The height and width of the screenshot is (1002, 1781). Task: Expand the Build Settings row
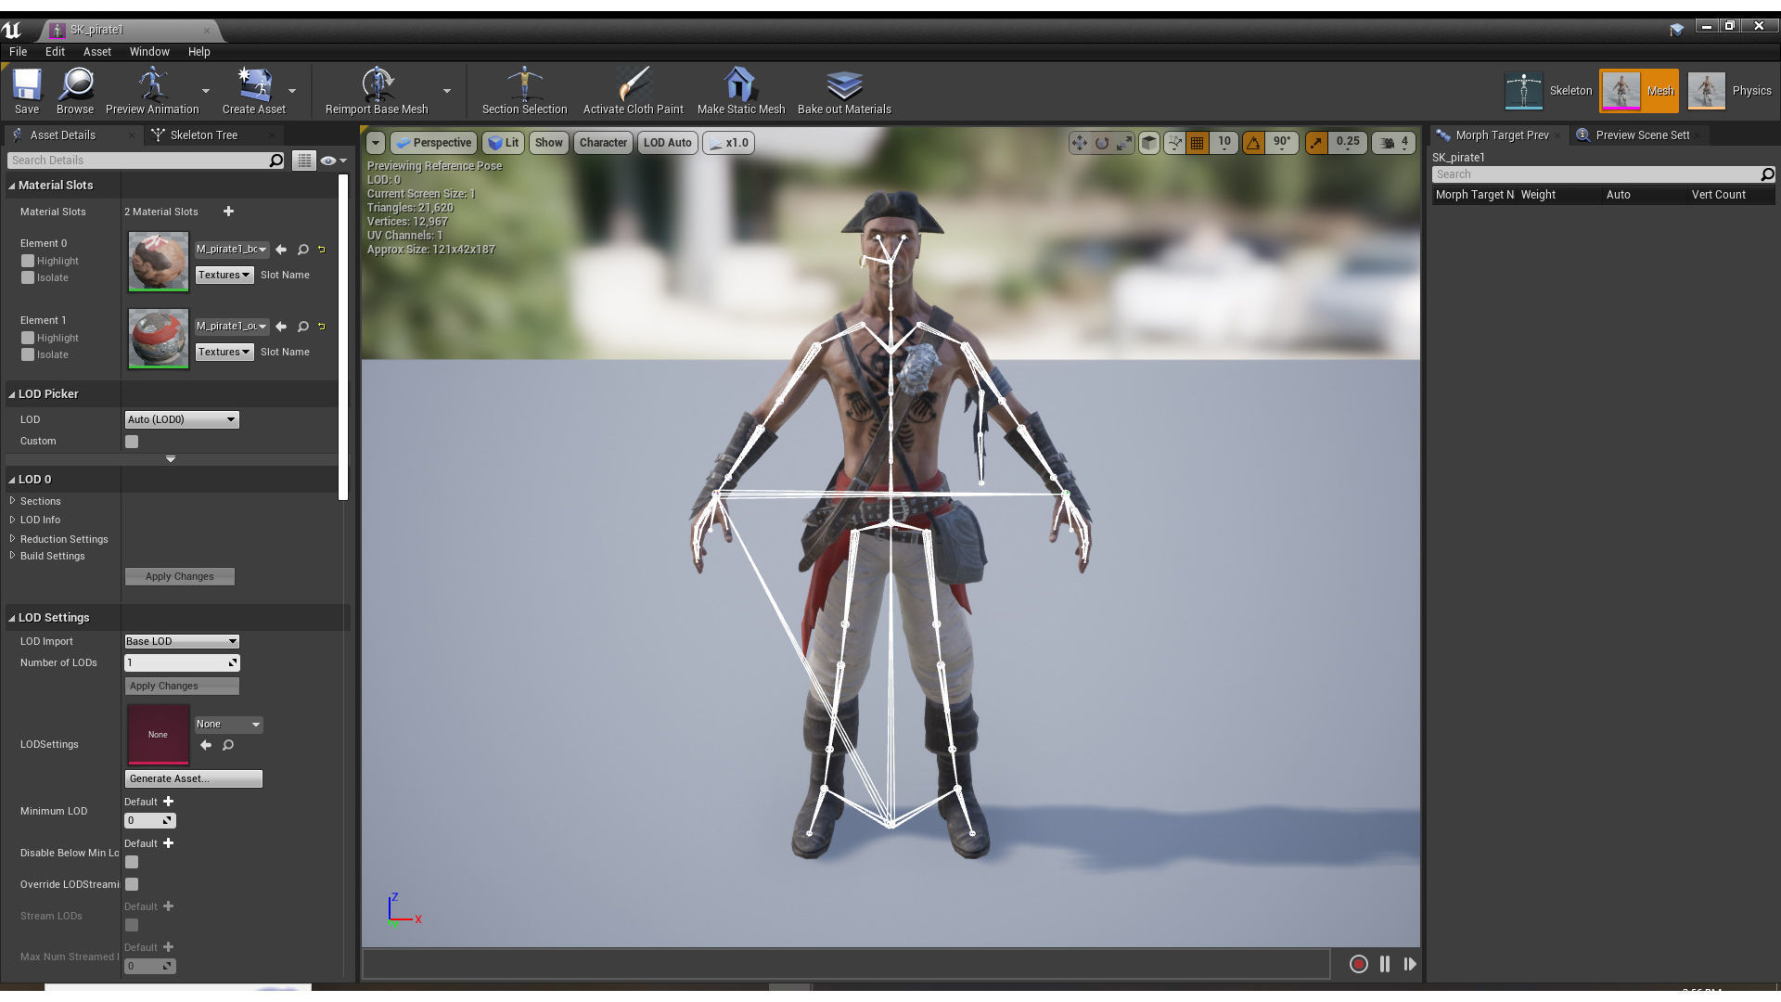pyautogui.click(x=12, y=555)
